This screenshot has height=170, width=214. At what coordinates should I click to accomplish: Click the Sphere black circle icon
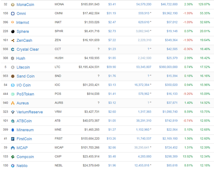[13, 31]
